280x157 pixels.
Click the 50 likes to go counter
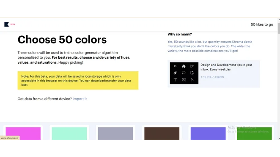point(262,24)
